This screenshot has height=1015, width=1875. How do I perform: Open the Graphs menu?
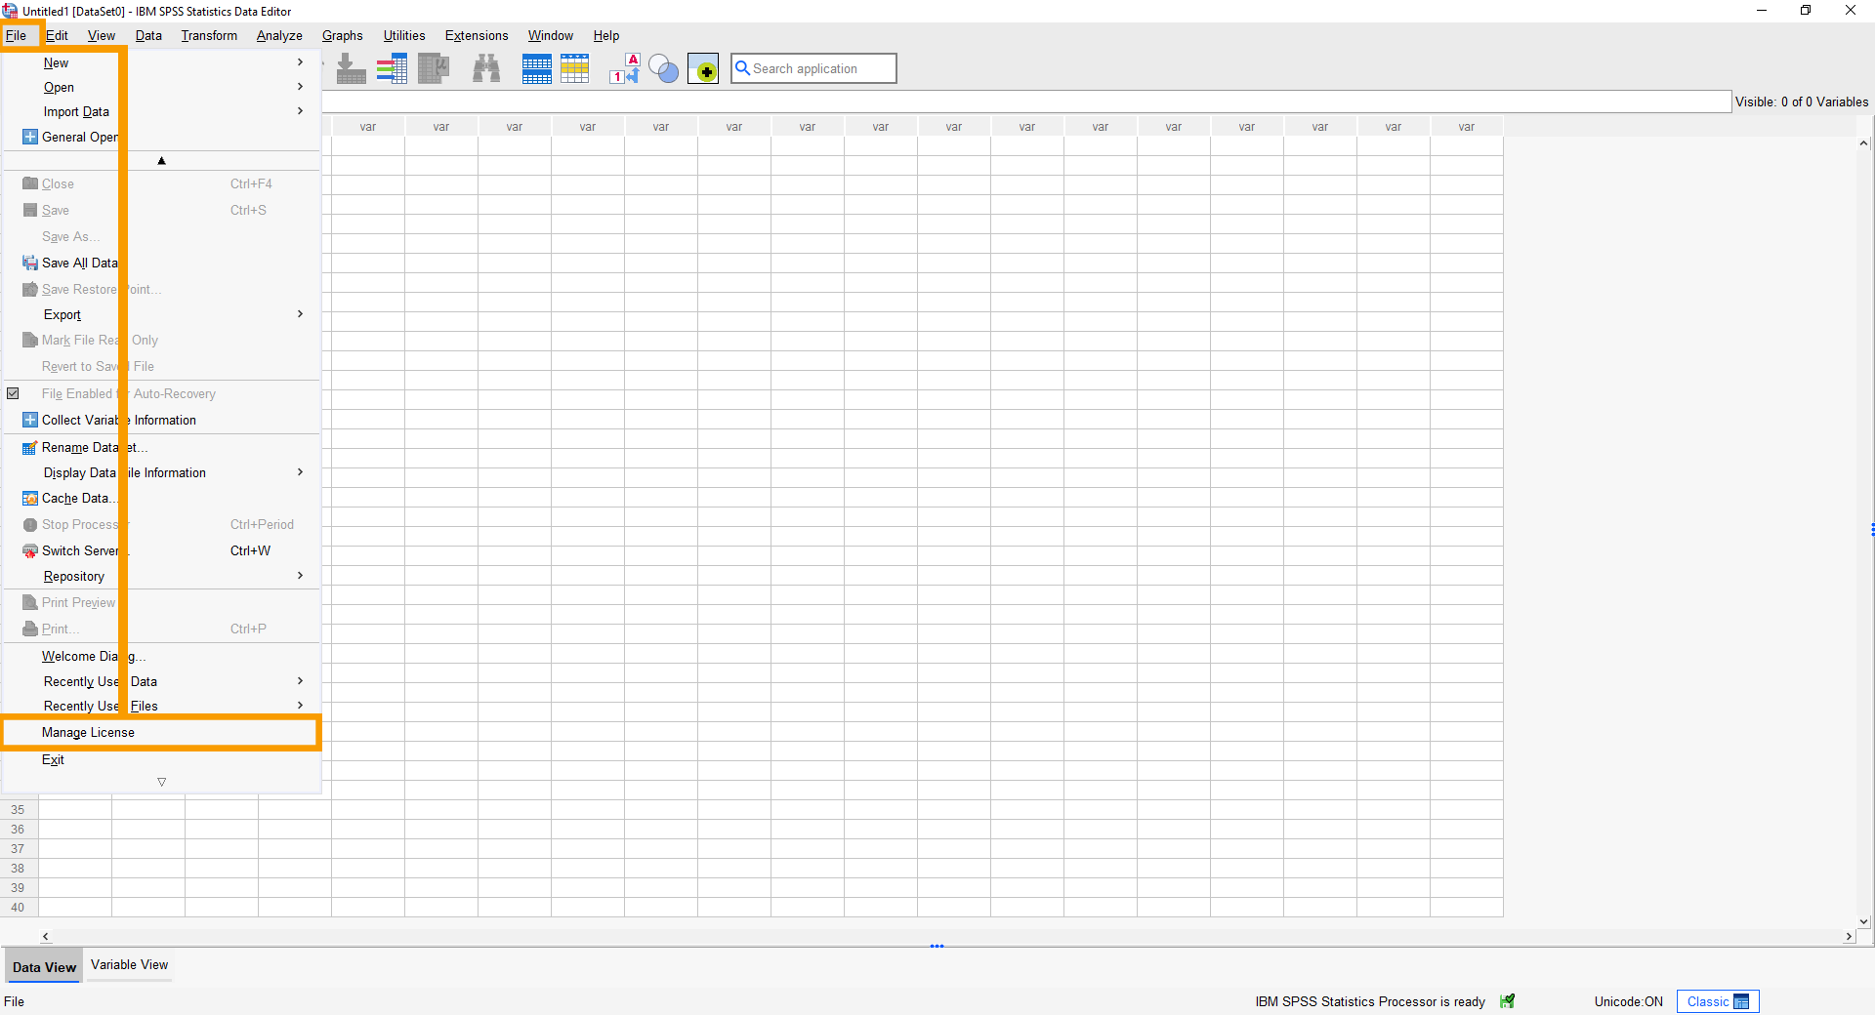(x=342, y=35)
